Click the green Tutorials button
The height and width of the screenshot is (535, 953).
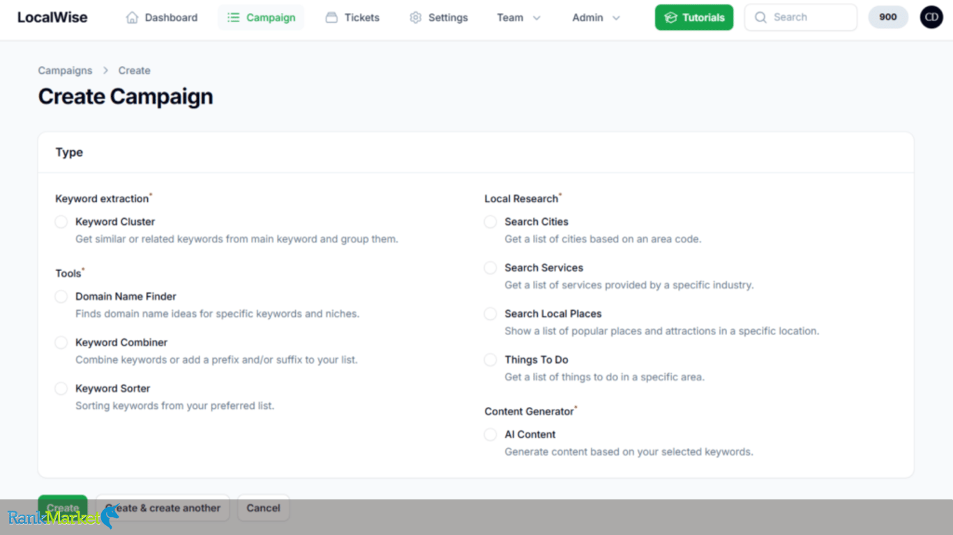[694, 17]
